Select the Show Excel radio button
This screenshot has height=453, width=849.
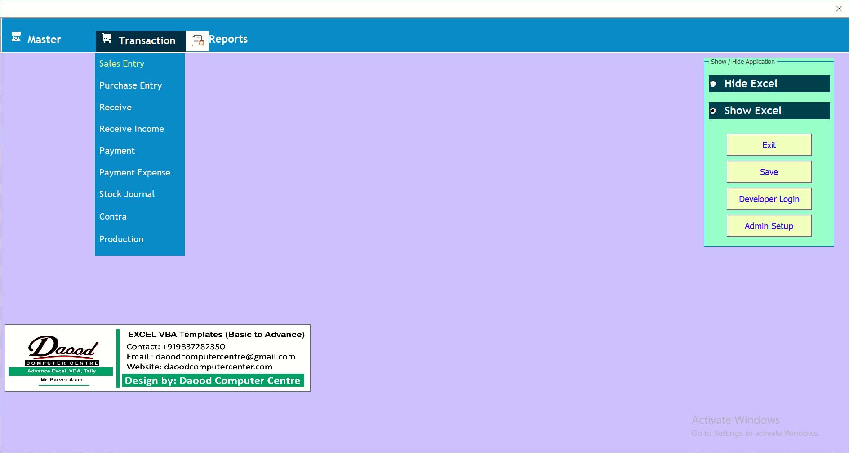click(x=713, y=111)
